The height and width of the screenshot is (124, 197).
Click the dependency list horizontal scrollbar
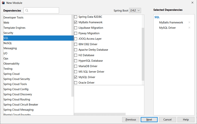96,114
